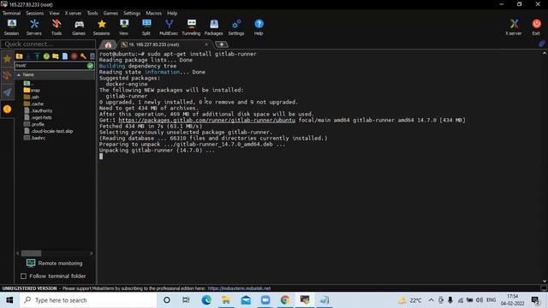548x308 pixels.
Task: Open File Explorer from the taskbar
Action: tap(226, 300)
